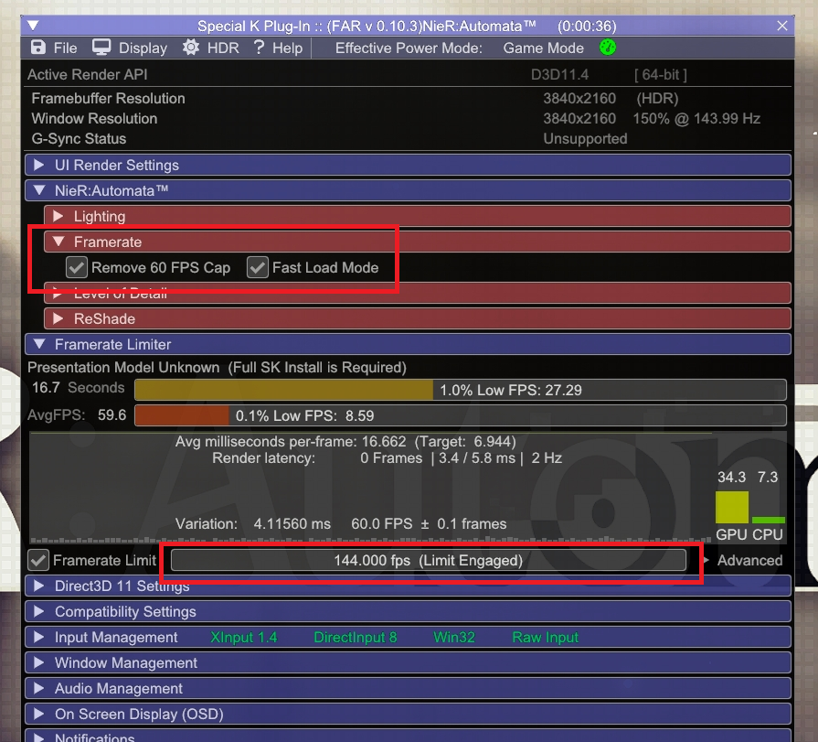Click the Variation 4.11560 ms text
Screen dimensions: 818x742
pyautogui.click(x=253, y=523)
